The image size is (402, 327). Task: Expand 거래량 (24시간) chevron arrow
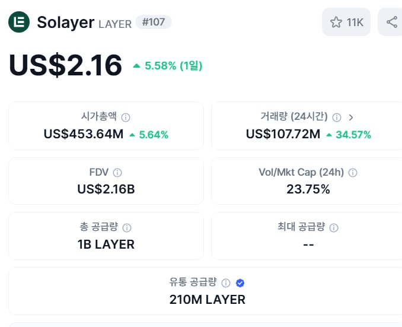tap(351, 118)
